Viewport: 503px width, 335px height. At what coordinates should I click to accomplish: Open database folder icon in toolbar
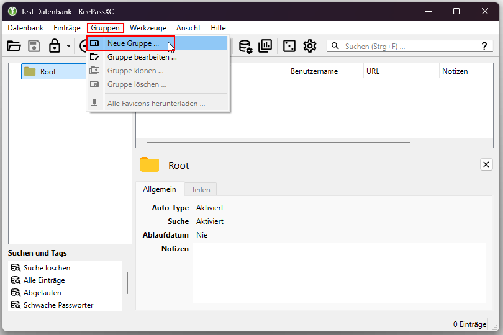tap(14, 46)
